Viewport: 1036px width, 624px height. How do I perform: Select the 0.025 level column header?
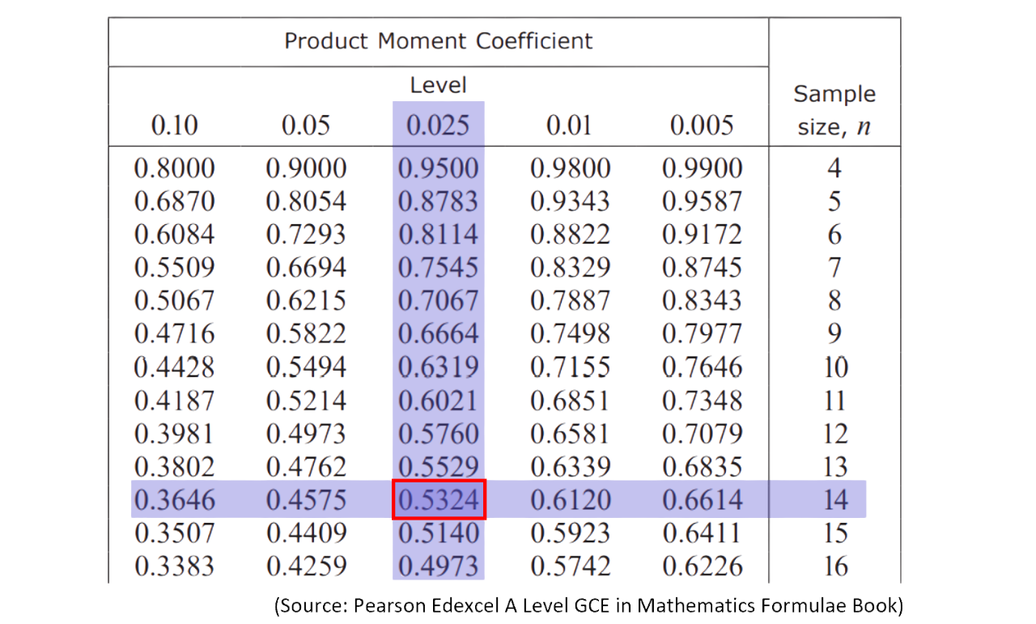point(438,125)
